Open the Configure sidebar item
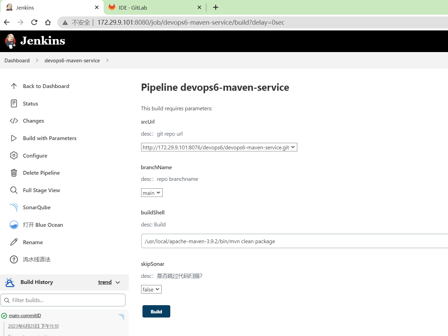This screenshot has width=448, height=336. coord(35,155)
